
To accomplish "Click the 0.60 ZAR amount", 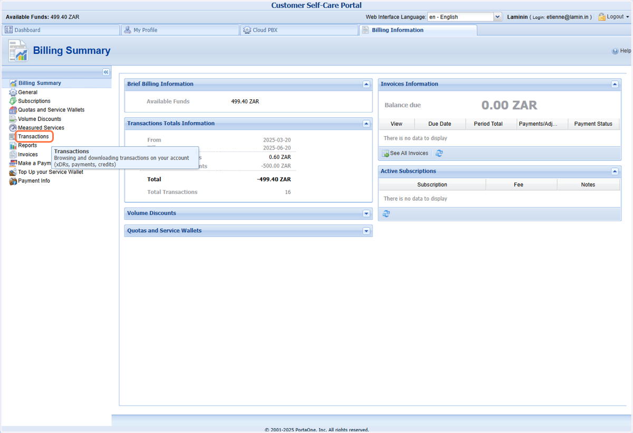I will 280,157.
